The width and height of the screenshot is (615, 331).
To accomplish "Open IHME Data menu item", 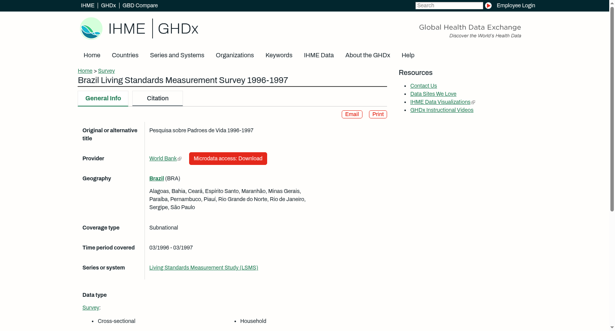I will tap(319, 55).
